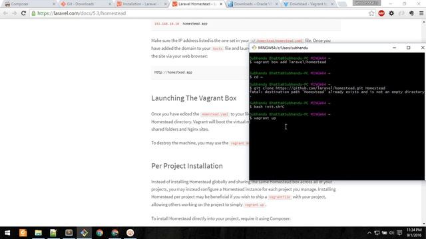Open the Chrome hamburger menu
The height and width of the screenshot is (239, 426).
pyautogui.click(x=421, y=13)
